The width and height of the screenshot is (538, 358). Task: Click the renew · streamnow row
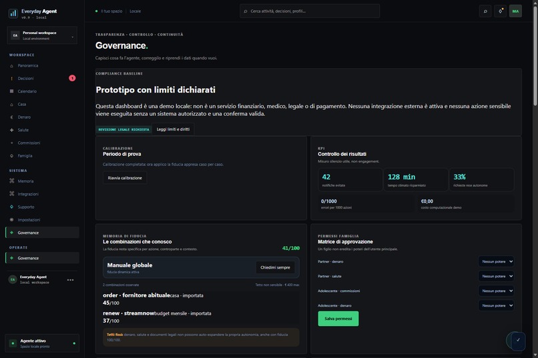pos(201,317)
